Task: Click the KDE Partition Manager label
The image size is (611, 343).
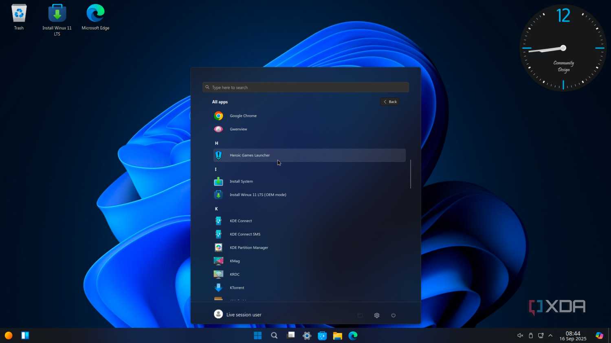Action: [x=249, y=248]
